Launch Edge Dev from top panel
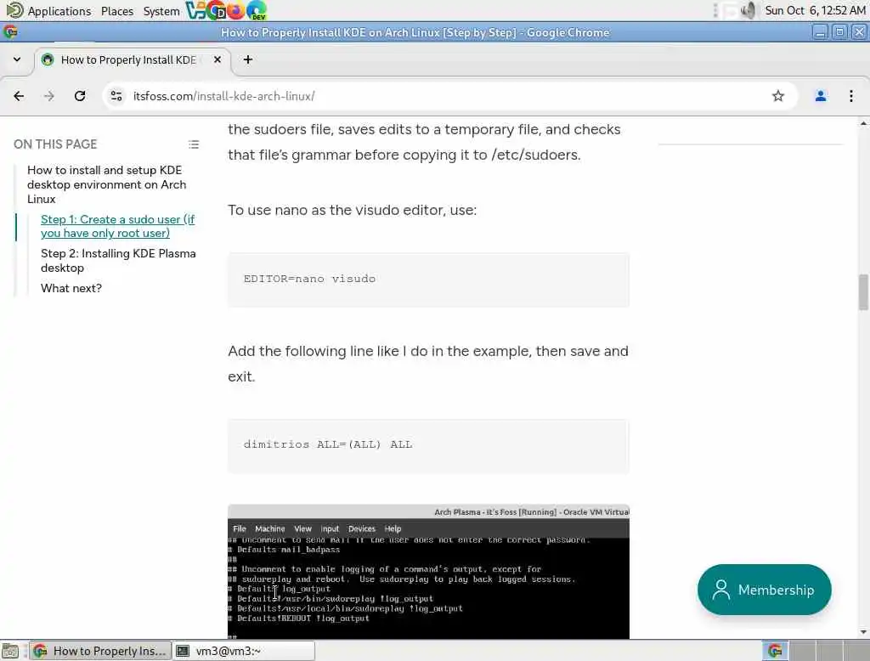 click(257, 10)
